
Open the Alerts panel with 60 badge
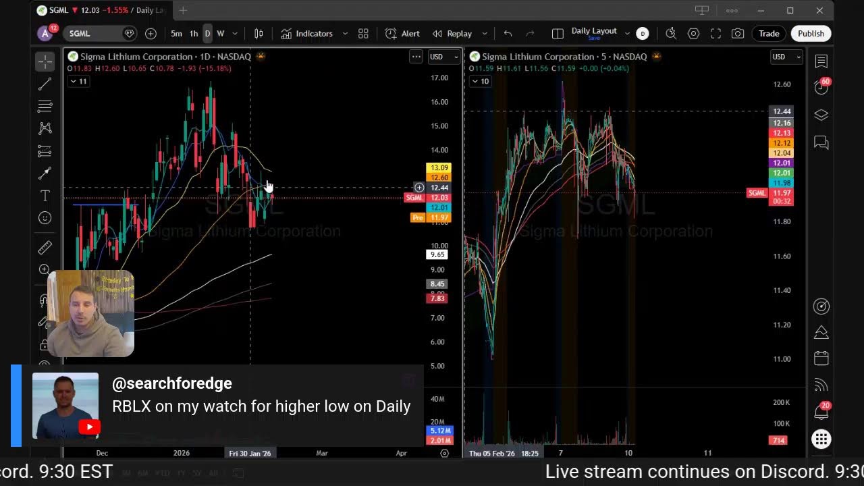click(821, 86)
